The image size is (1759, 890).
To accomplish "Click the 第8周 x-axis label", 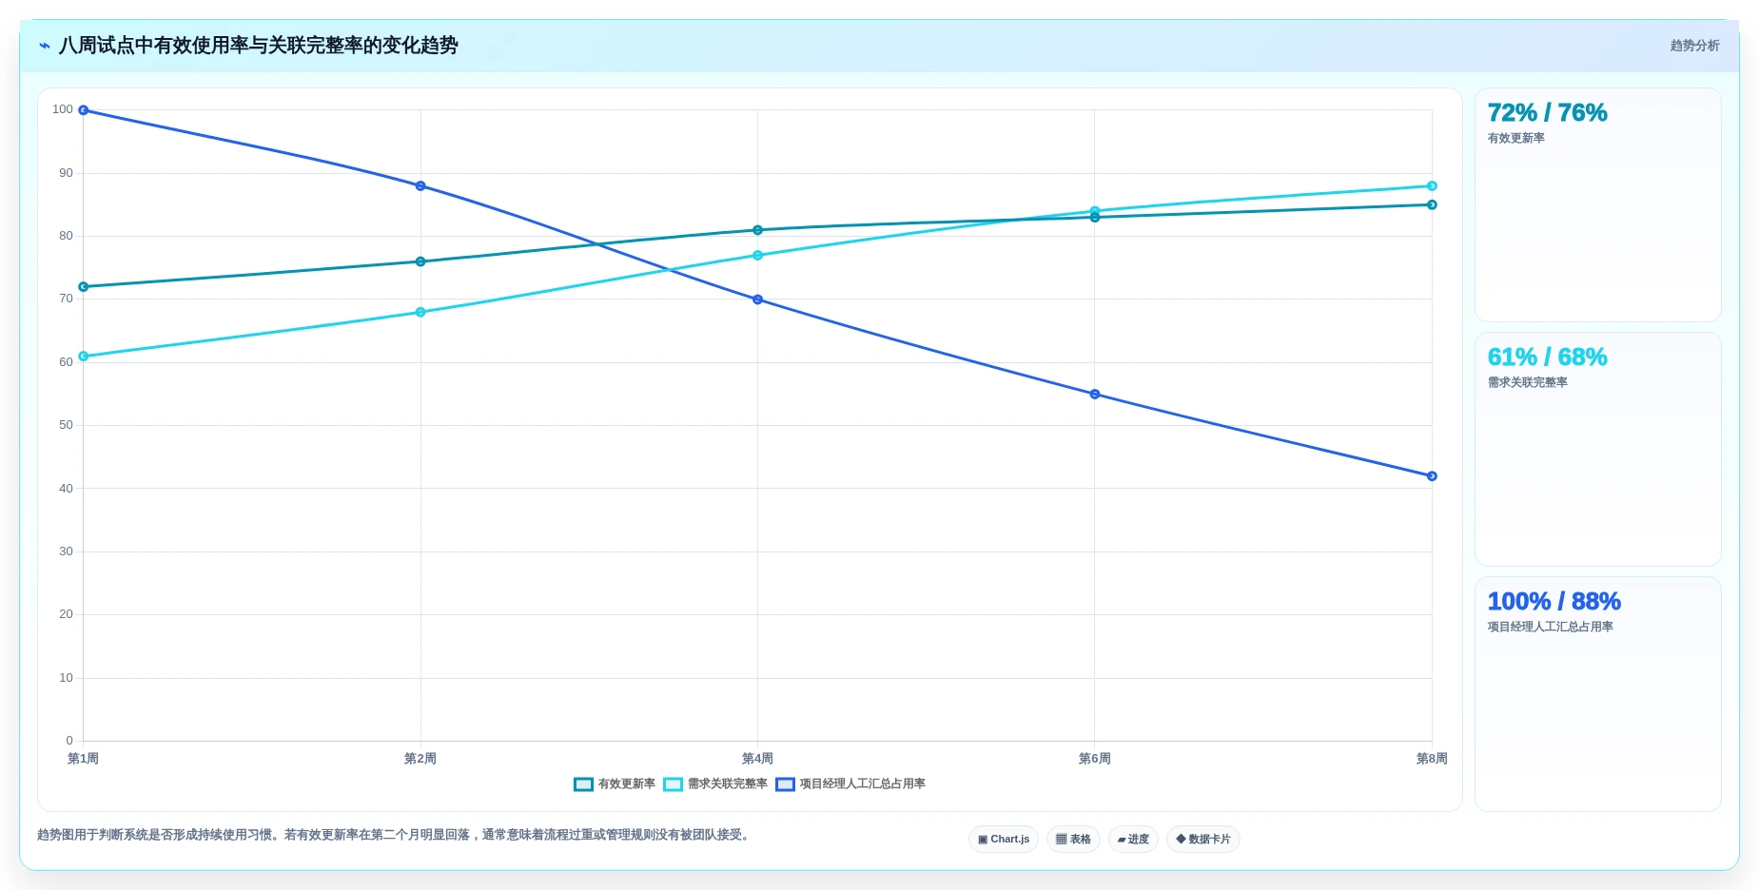I will [1432, 759].
